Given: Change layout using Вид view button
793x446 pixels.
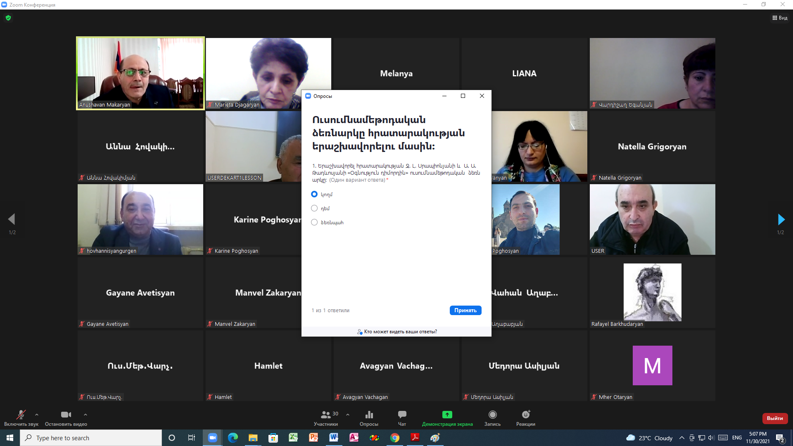Looking at the screenshot, I should point(780,18).
